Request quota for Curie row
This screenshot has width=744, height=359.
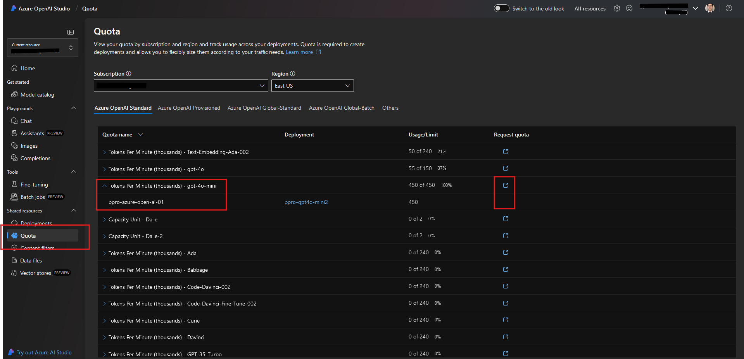click(x=506, y=320)
